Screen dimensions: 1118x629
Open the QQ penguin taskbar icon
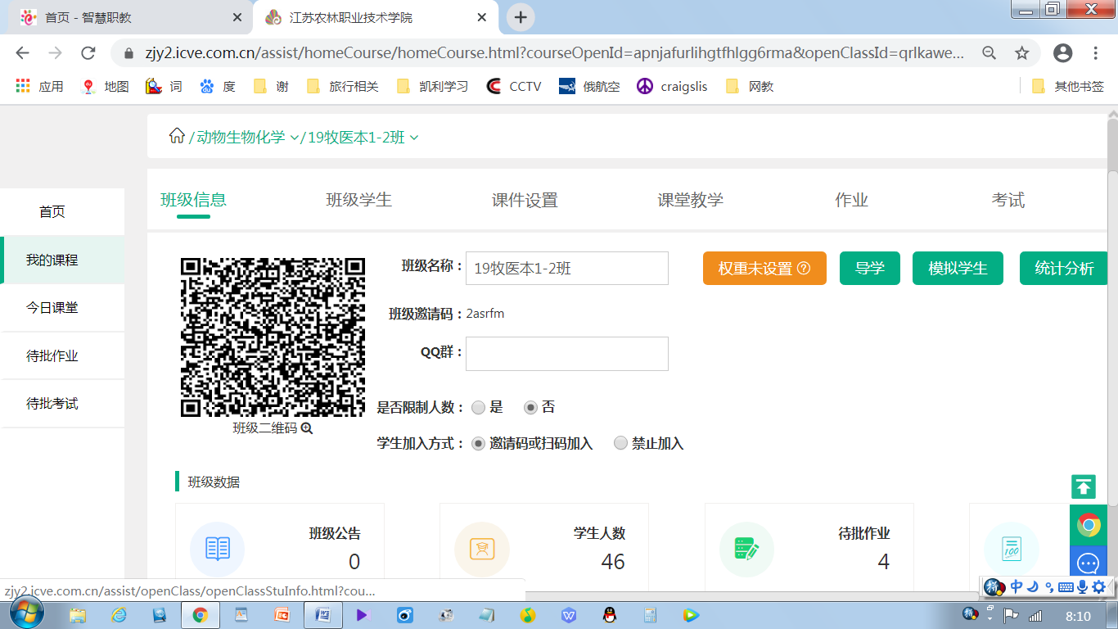click(x=609, y=614)
